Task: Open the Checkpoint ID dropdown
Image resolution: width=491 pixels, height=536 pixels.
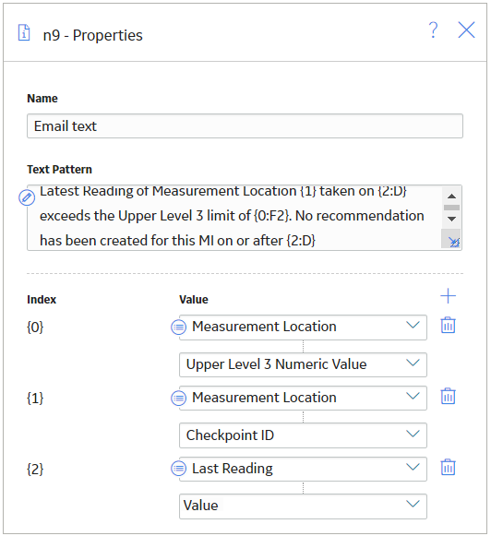Action: [x=303, y=435]
